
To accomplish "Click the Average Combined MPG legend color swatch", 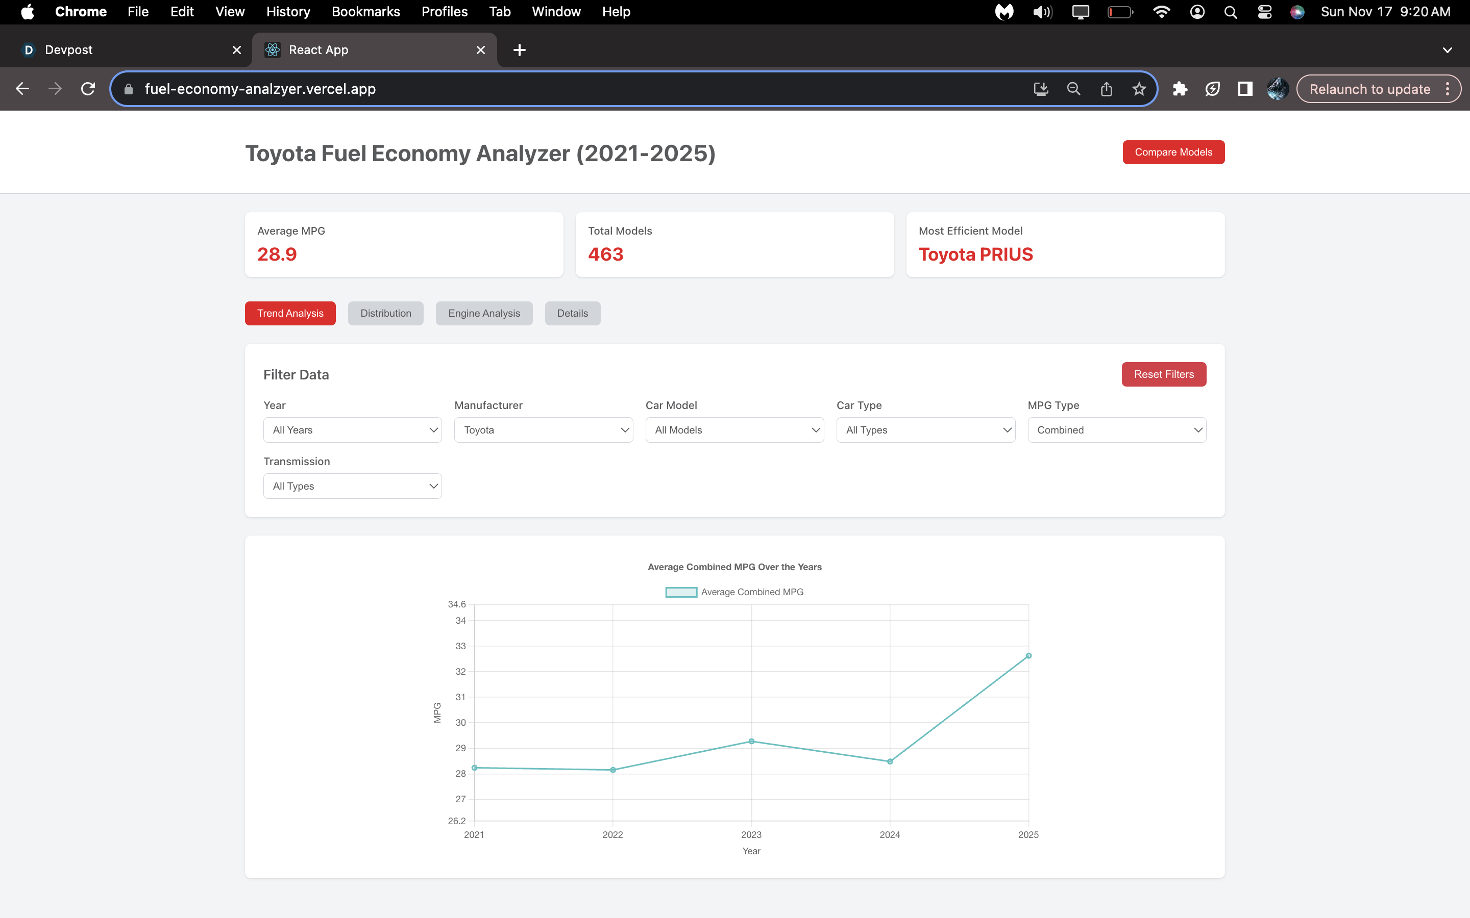I will (681, 592).
